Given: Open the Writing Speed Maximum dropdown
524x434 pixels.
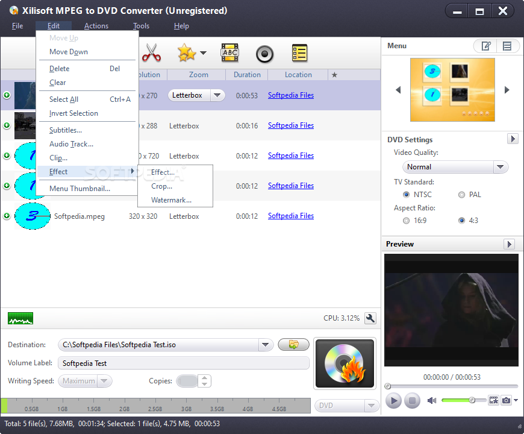Looking at the screenshot, I should coord(104,381).
